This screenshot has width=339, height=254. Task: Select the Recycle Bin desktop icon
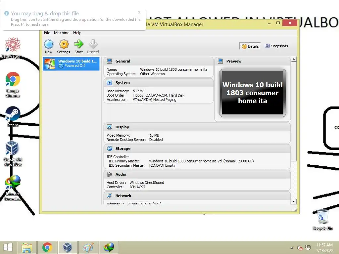tap(322, 220)
